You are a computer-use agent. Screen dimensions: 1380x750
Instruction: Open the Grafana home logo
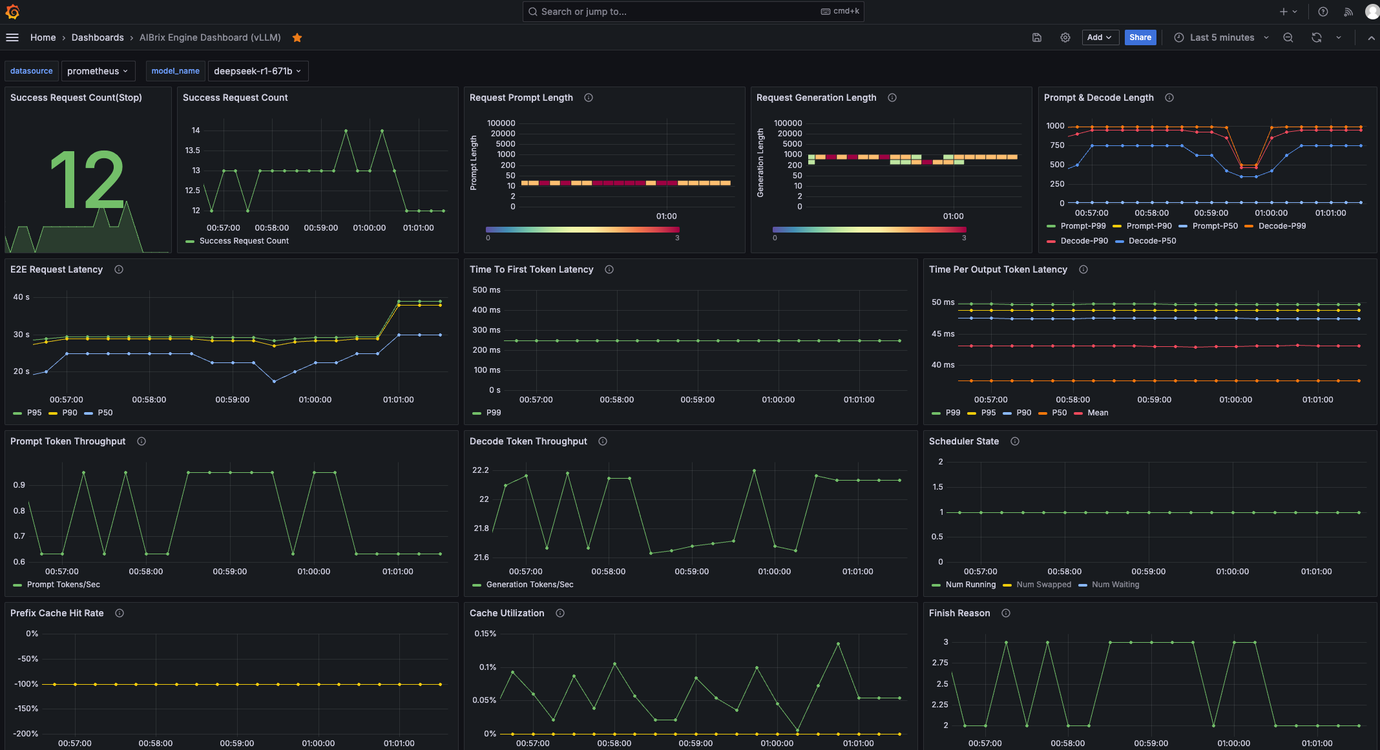point(12,12)
